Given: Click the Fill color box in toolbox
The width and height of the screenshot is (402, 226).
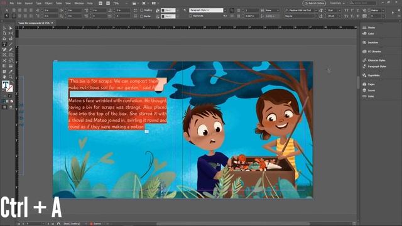Looking at the screenshot, I should (6, 85).
